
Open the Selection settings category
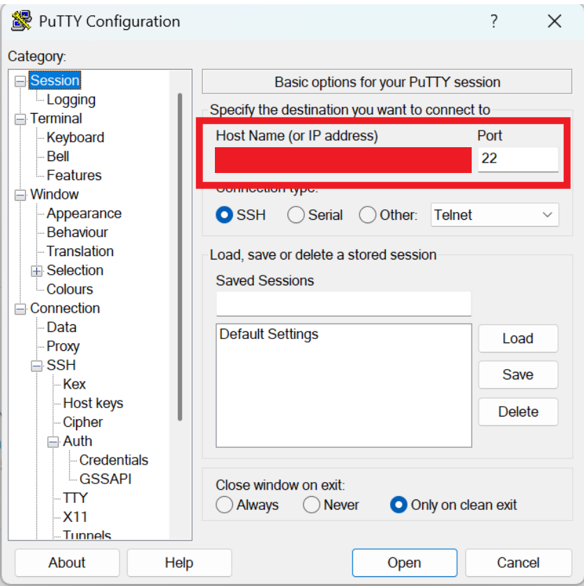[x=75, y=270]
